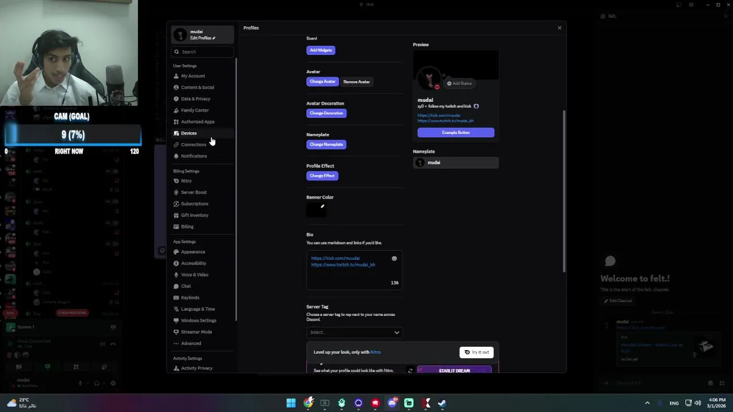Select the Devices settings entry
The width and height of the screenshot is (733, 412).
(x=203, y=133)
